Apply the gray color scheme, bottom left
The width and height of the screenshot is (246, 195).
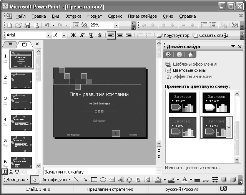pyautogui.click(x=183, y=127)
